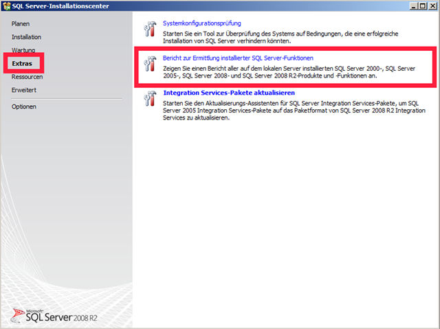Start Integration Services-Pakete aktualisieren
This screenshot has width=440, height=329.
pyautogui.click(x=229, y=93)
